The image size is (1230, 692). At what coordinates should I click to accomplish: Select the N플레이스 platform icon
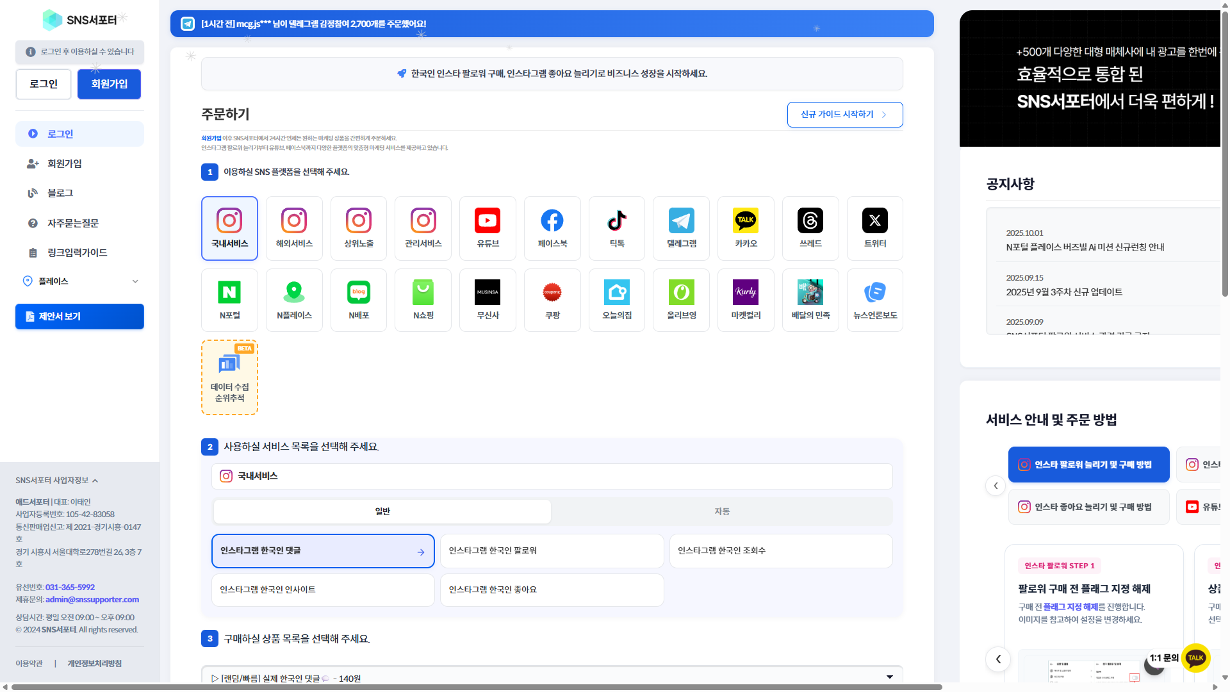coord(294,299)
